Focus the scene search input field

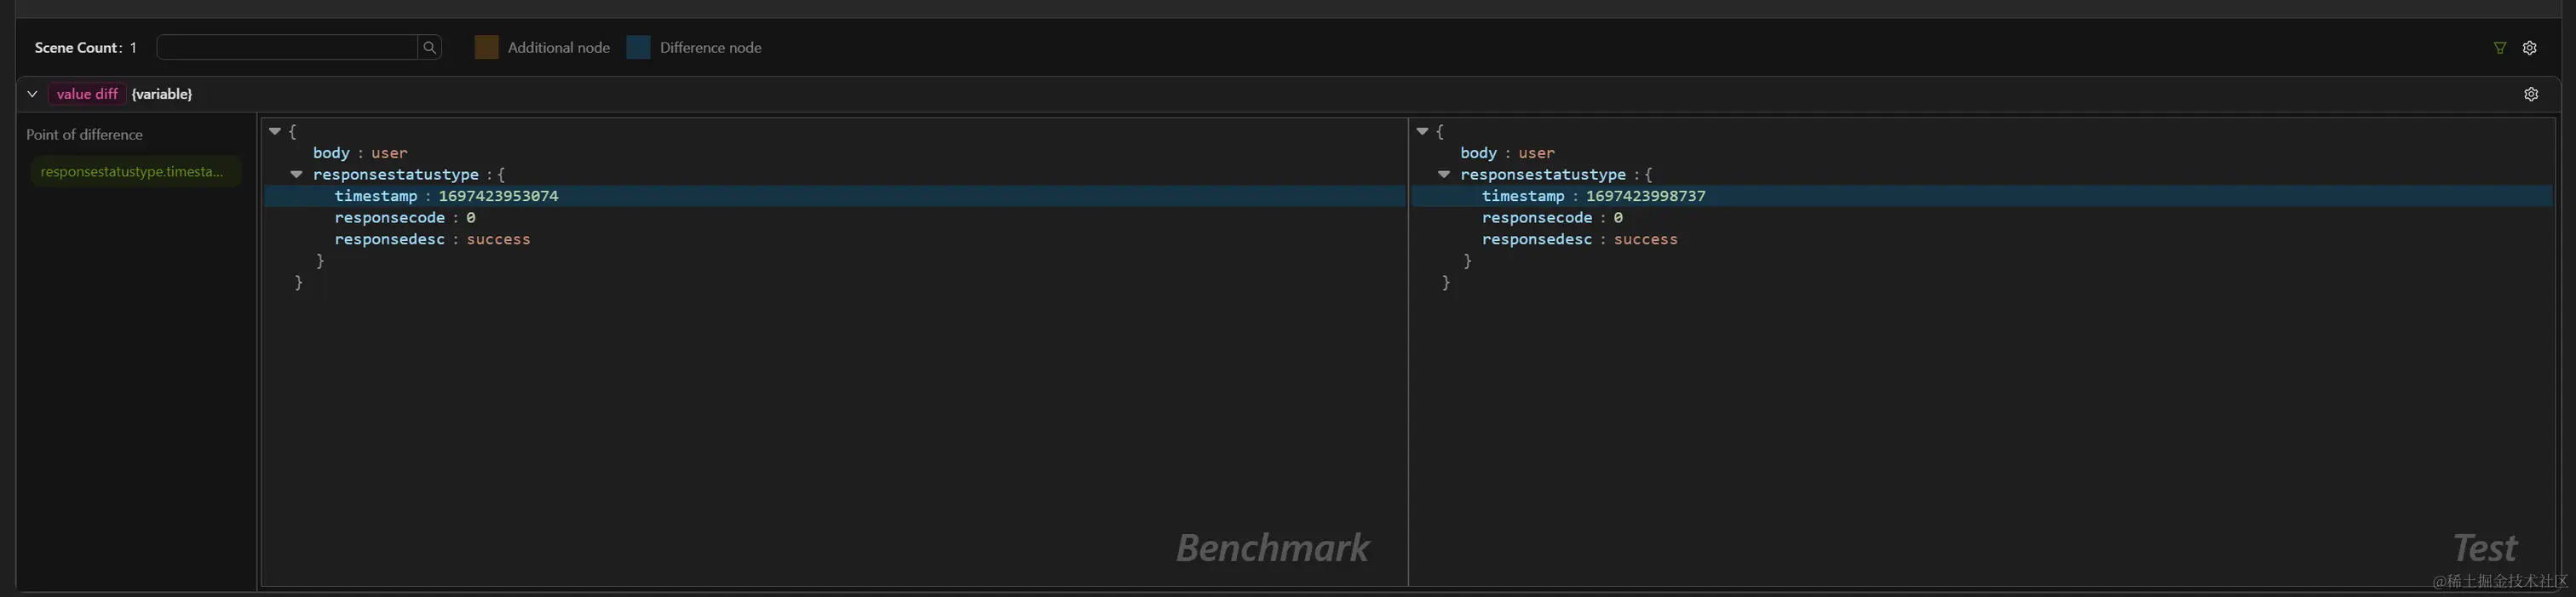[x=287, y=47]
